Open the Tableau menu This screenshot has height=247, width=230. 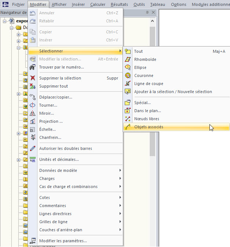tap(157, 4)
